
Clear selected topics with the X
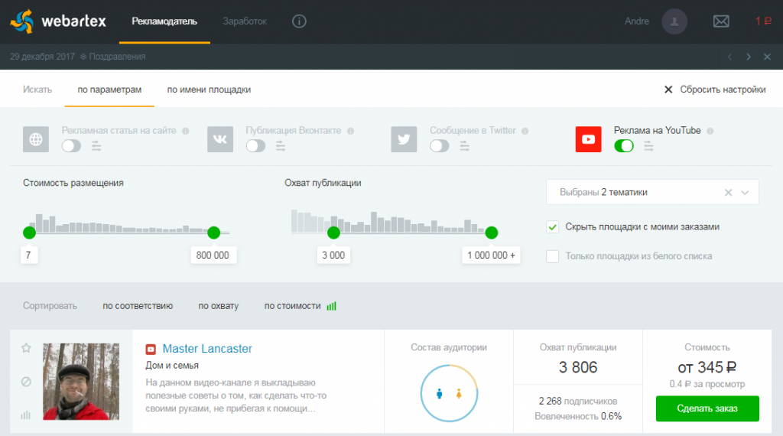(x=728, y=192)
